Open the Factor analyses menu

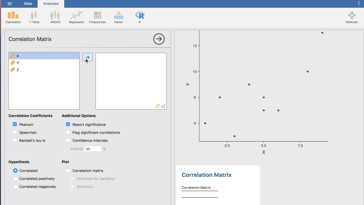(x=119, y=18)
